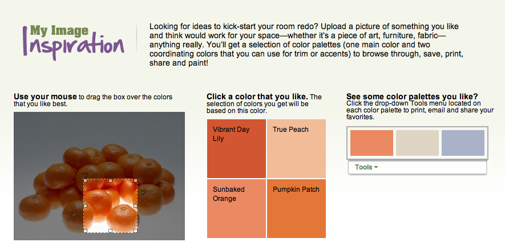Viewport: 505px width, 246px height.
Task: Click the top-left handle of selection box
Action: tap(84, 179)
